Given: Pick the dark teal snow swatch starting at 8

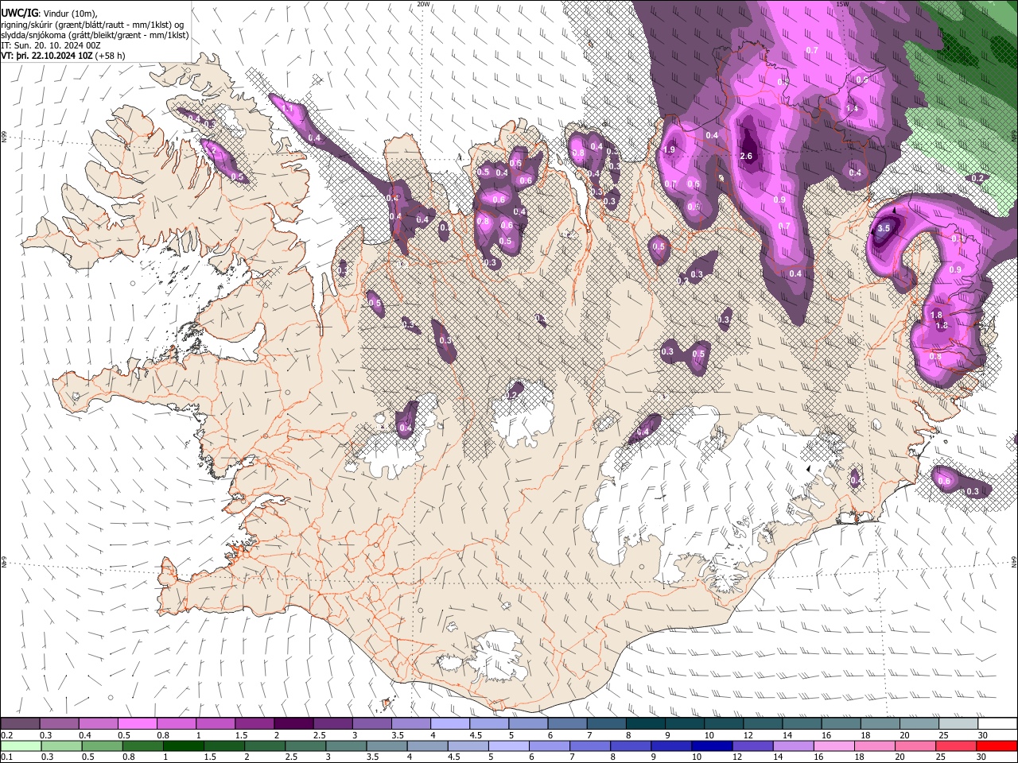Looking at the screenshot, I should pyautogui.click(x=646, y=724).
